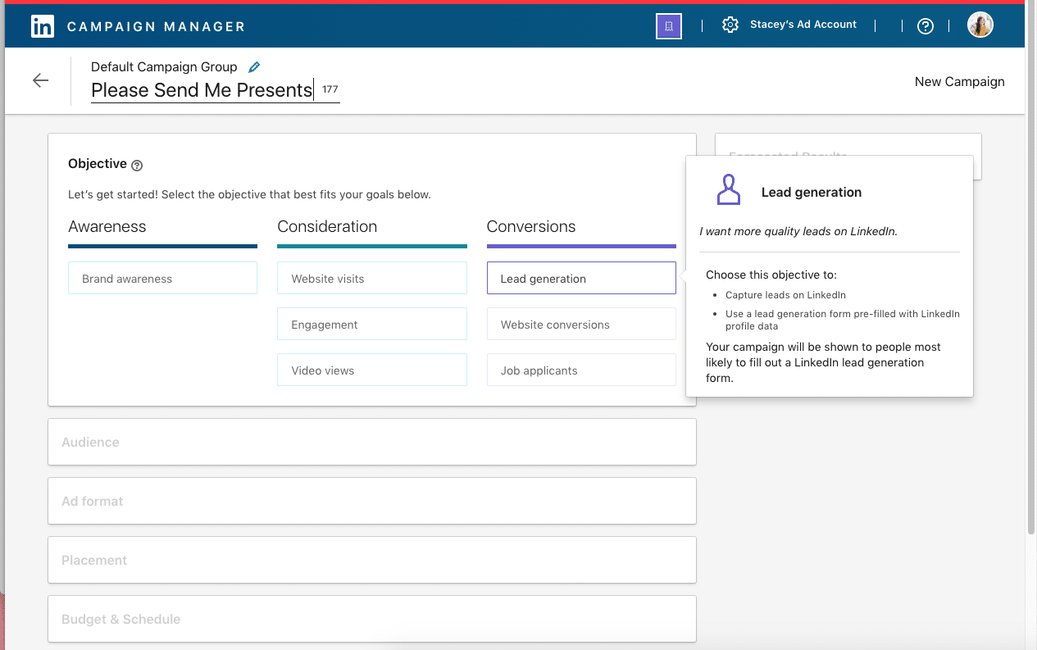Expand the Placement section
This screenshot has width=1037, height=650.
(371, 561)
